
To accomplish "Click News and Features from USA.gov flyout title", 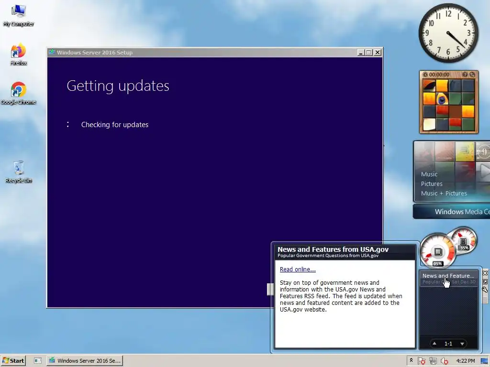I will (333, 249).
